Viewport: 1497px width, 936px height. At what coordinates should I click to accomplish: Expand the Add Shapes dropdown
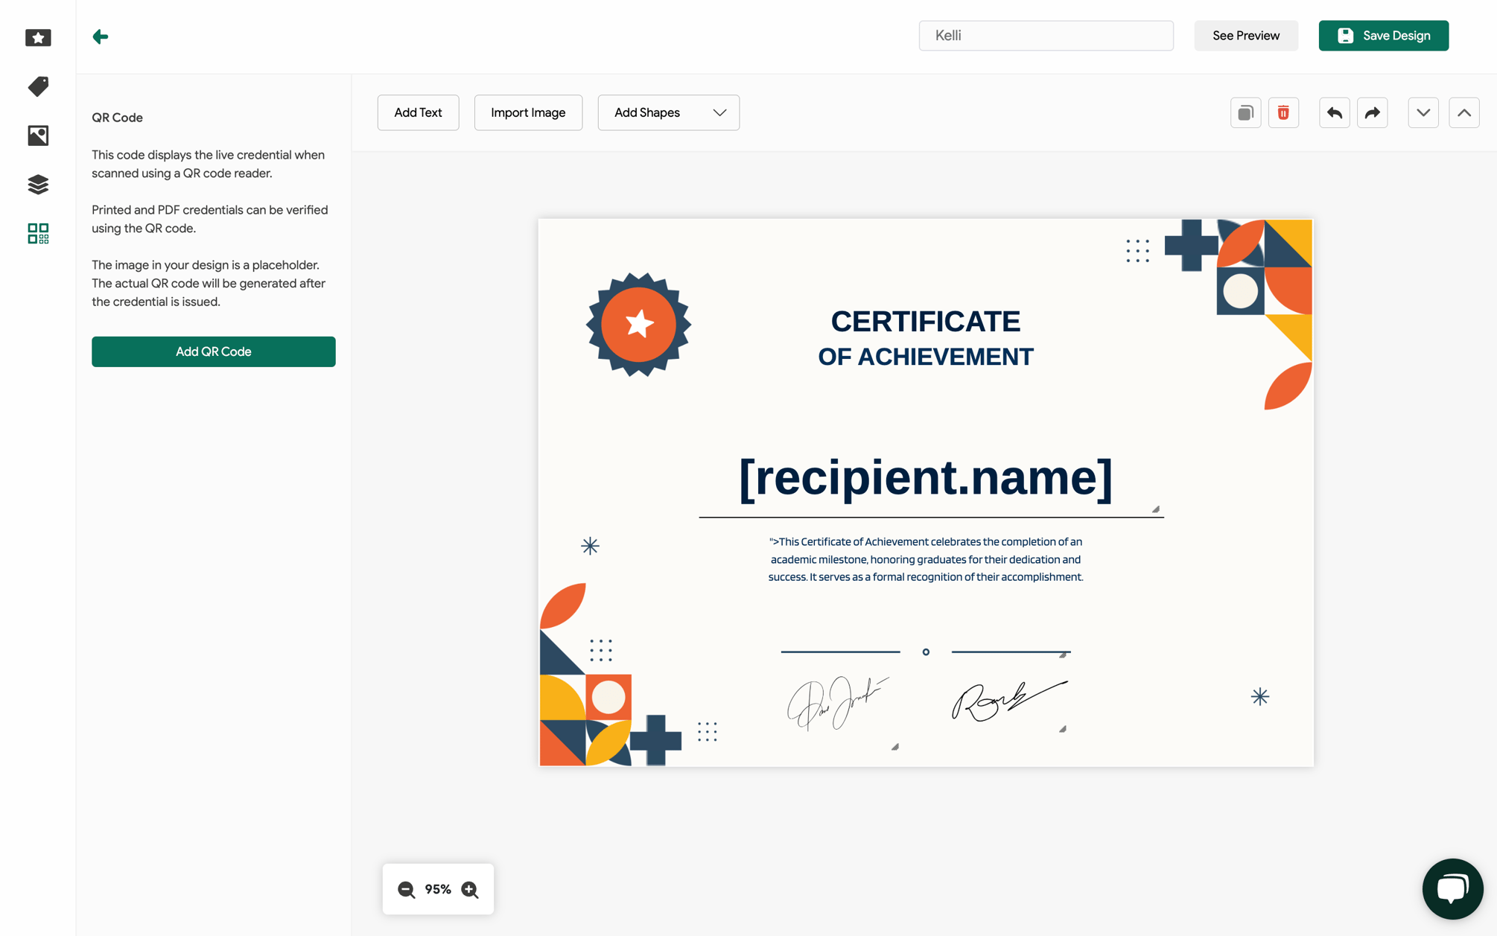tap(668, 112)
